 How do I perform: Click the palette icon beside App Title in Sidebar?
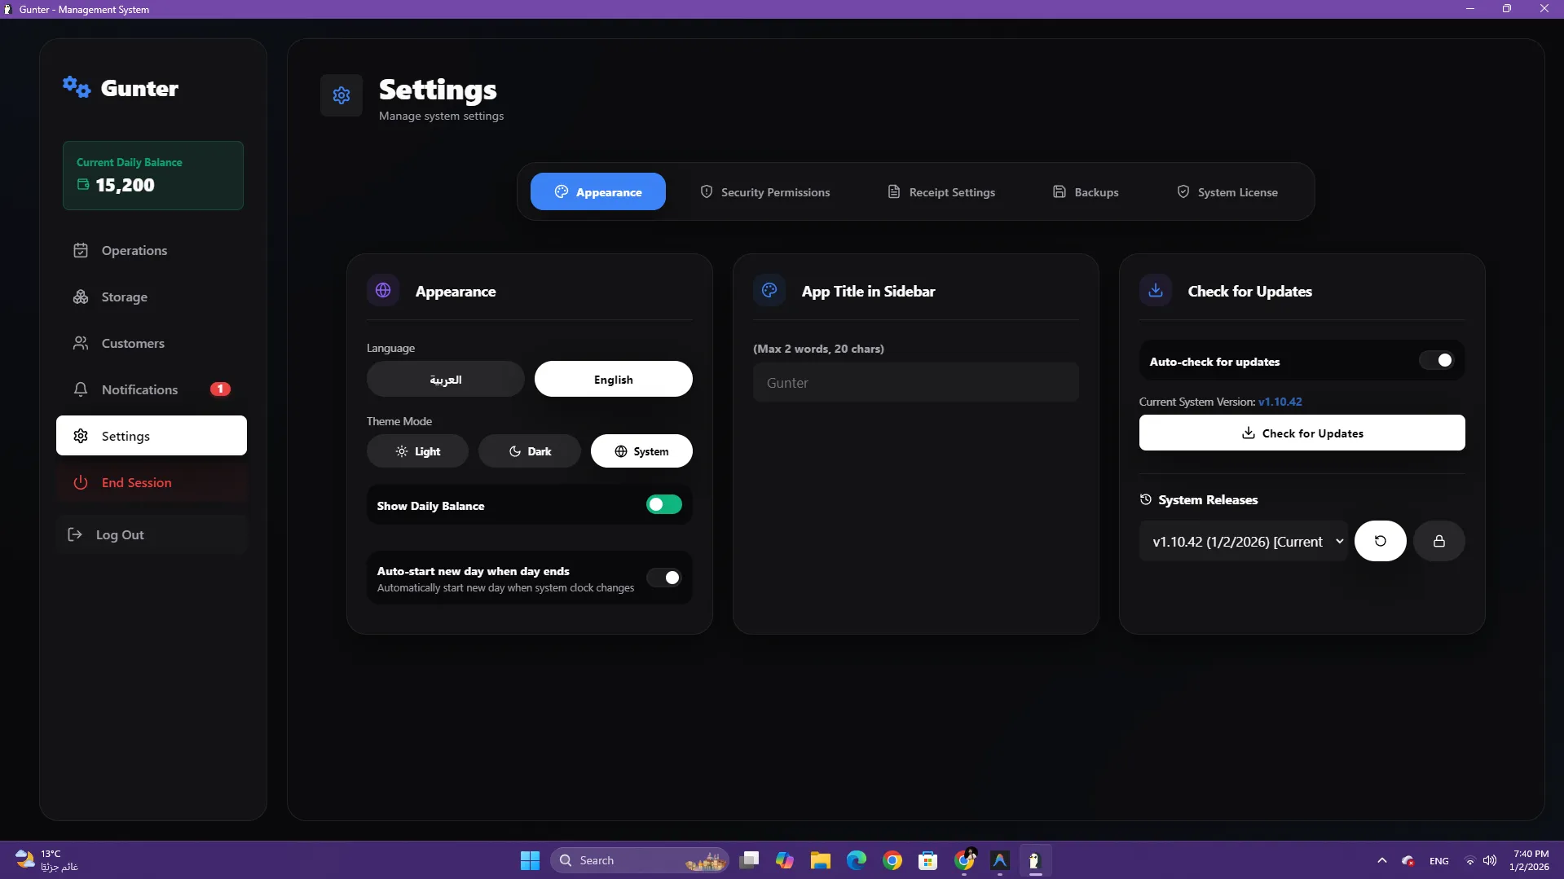point(769,290)
